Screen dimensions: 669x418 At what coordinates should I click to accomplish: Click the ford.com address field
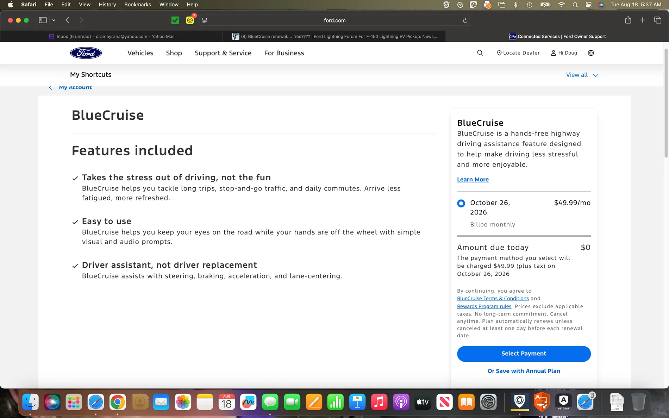334,20
